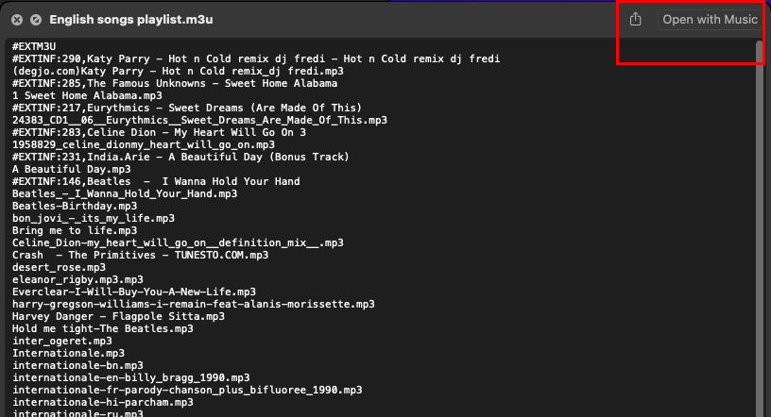Click the Hold me tight-The Beatles.mp3 entry
771x417 pixels.
pos(103,329)
